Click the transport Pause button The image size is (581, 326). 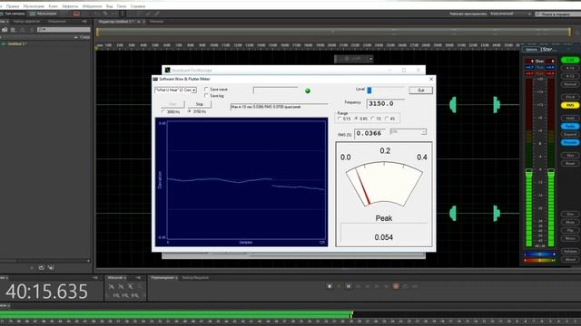(349, 286)
